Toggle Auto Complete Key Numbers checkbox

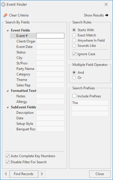click(7, 156)
